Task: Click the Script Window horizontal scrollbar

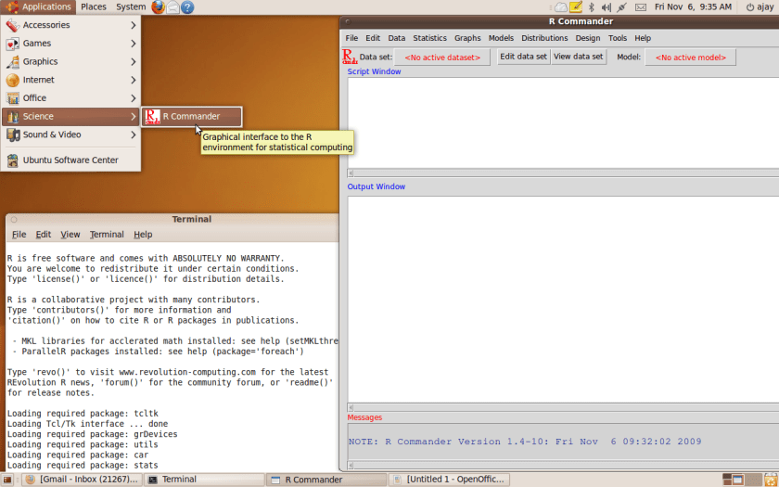Action: [563, 173]
